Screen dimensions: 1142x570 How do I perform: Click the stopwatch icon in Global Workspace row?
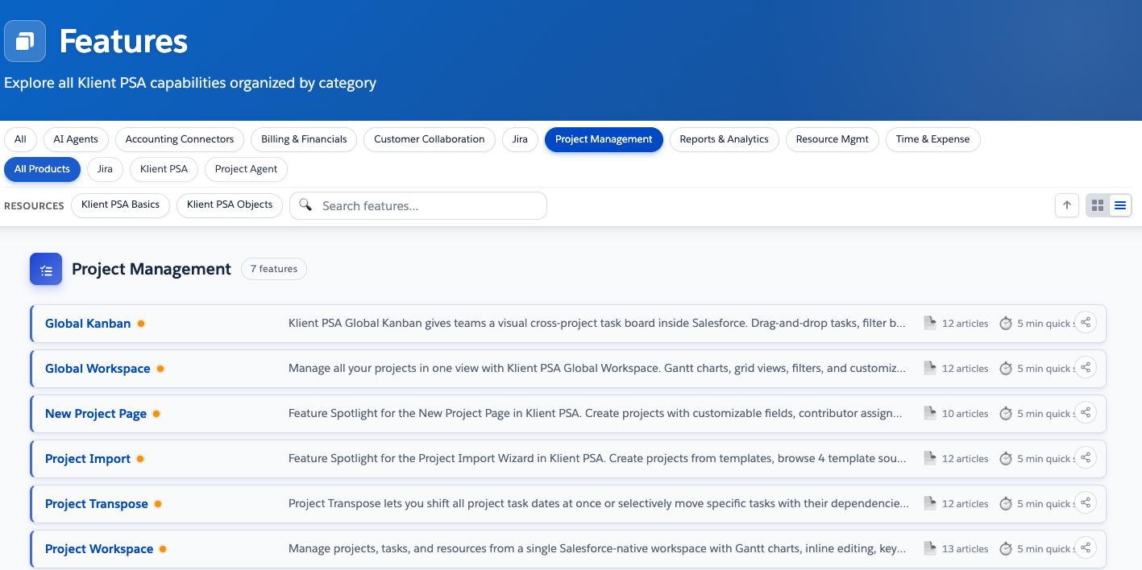(1006, 368)
